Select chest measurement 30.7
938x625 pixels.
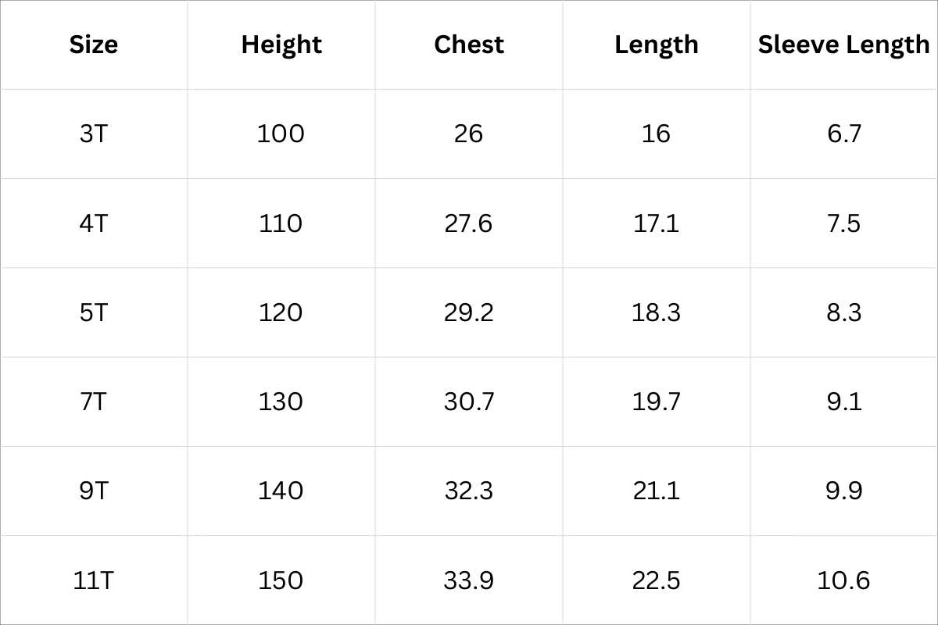[x=469, y=402]
